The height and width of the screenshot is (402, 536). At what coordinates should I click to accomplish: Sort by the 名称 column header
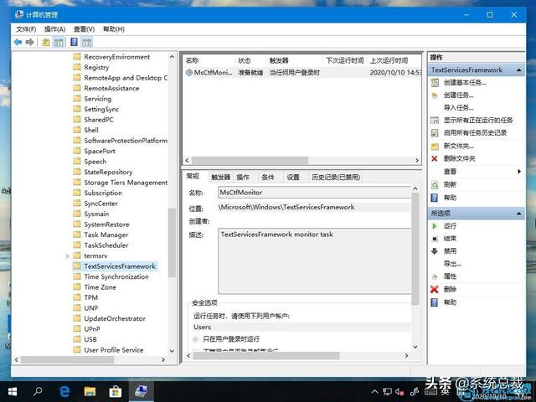[x=209, y=60]
